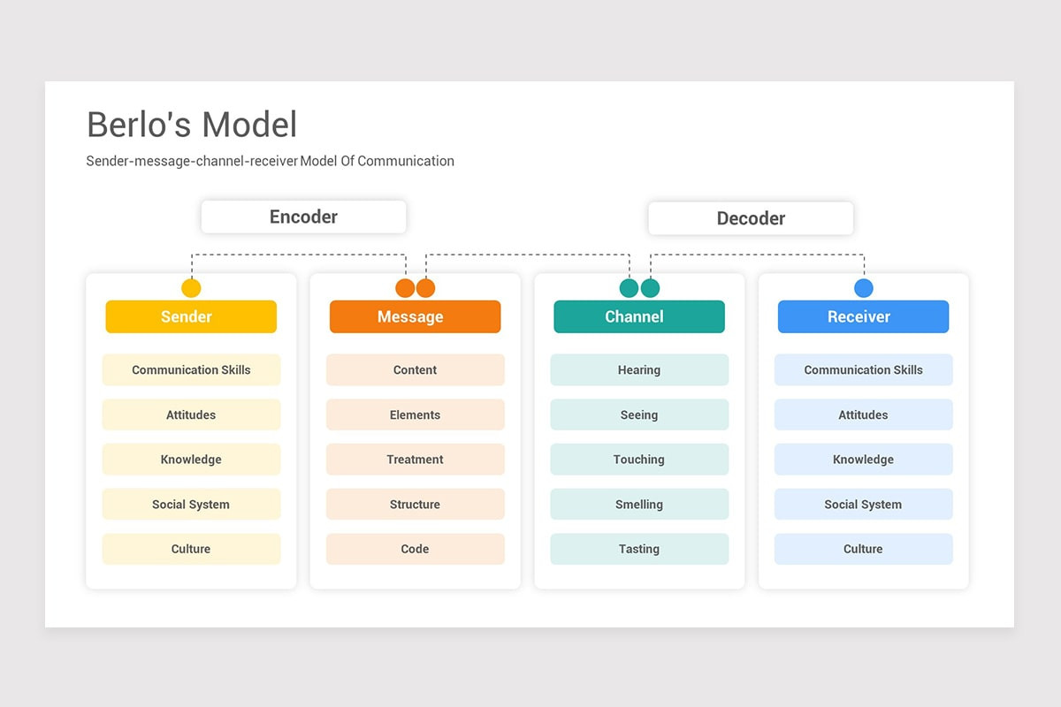Click the "Elements" item under Message
The height and width of the screenshot is (707, 1061).
416,414
